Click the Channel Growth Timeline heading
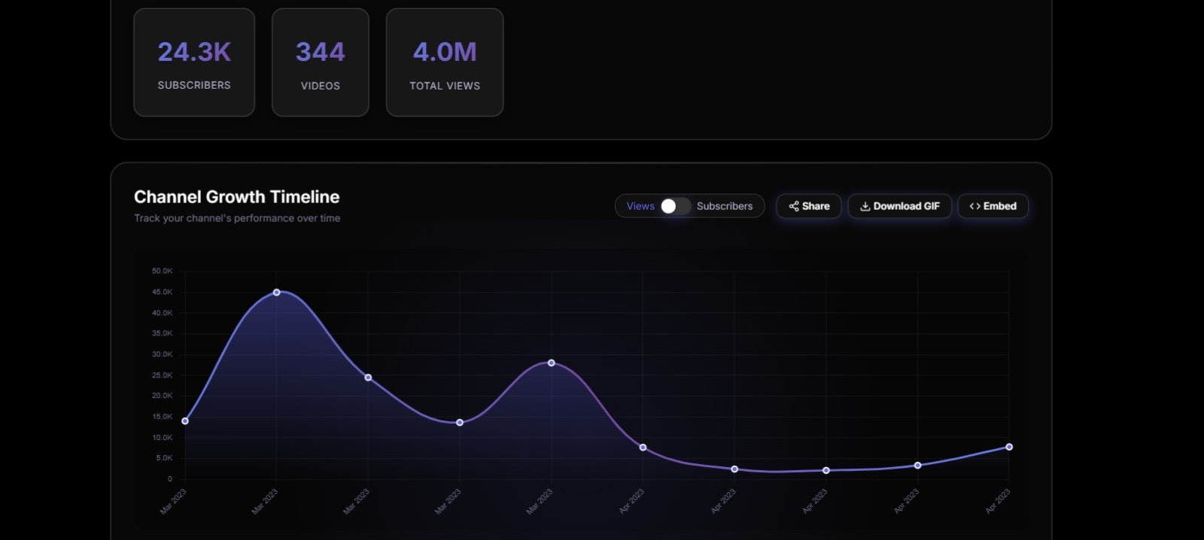Image resolution: width=1204 pixels, height=540 pixels. (x=237, y=197)
